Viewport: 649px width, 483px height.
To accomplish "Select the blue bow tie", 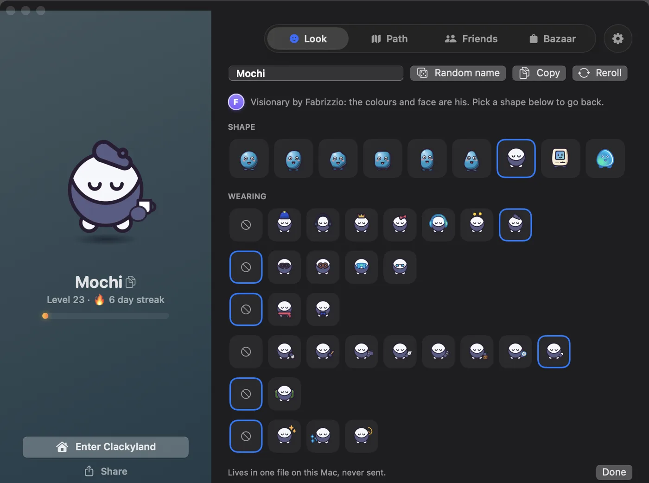I will [x=323, y=309].
